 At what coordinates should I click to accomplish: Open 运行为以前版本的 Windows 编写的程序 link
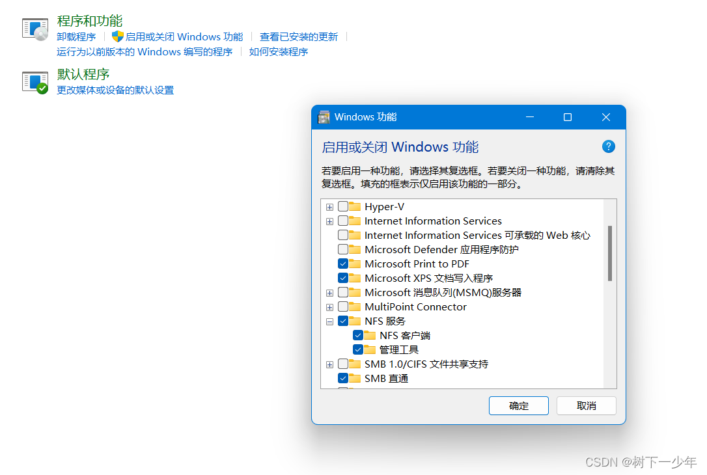pos(145,52)
